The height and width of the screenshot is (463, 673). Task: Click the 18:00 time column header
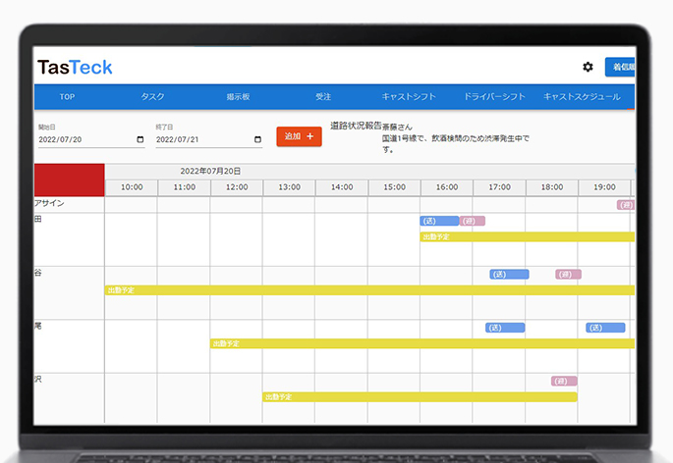[x=552, y=187]
